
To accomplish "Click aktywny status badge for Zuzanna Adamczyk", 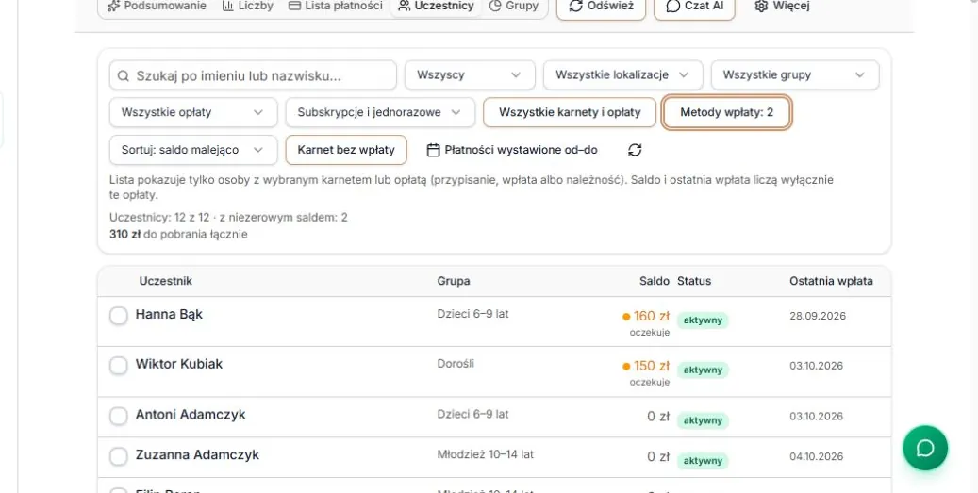I will coord(703,461).
